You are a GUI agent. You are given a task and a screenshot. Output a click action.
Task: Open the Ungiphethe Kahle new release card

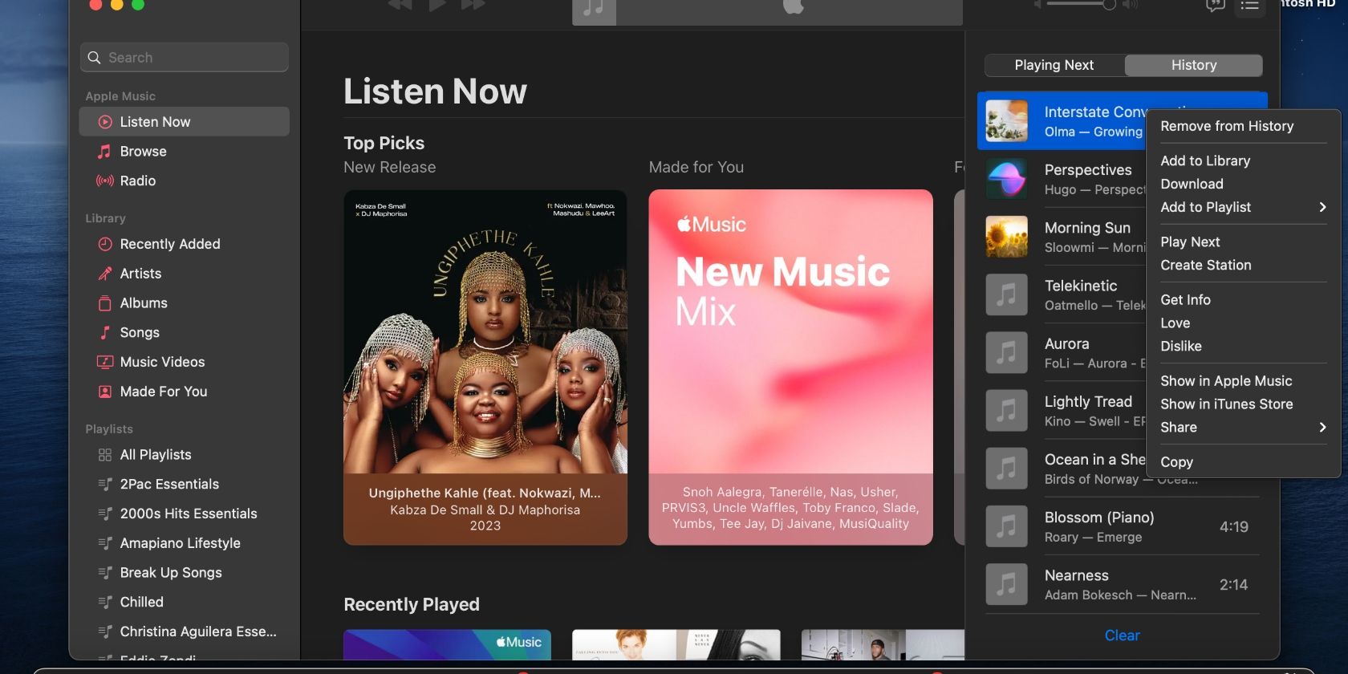(x=485, y=367)
